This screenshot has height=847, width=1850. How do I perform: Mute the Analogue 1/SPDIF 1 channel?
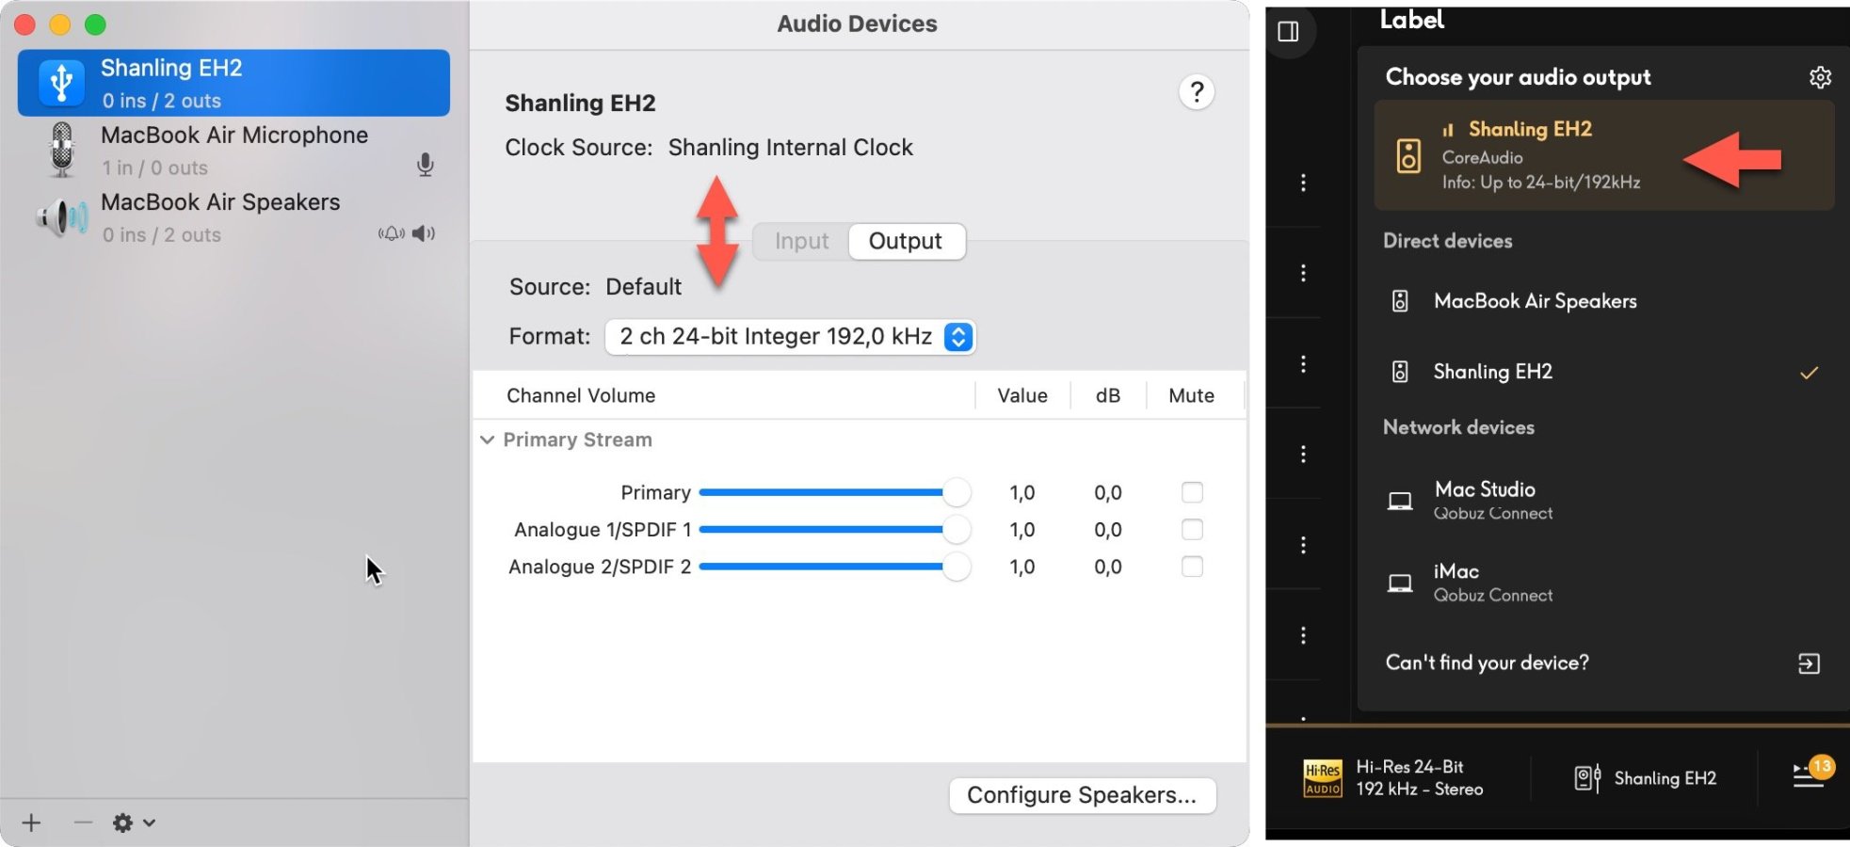coord(1192,530)
